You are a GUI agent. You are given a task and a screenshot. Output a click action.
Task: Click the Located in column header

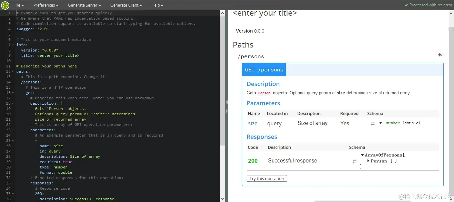[x=277, y=113]
